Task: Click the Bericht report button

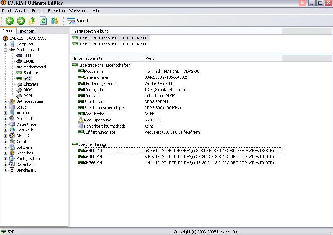Action: tap(78, 21)
